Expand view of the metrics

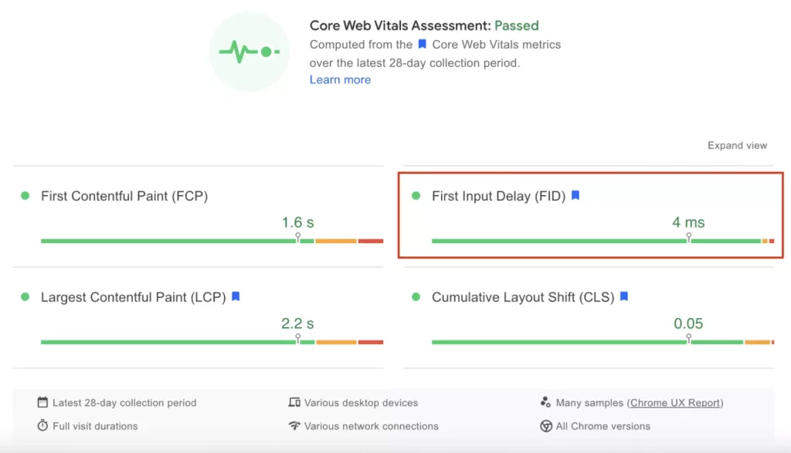coord(737,145)
